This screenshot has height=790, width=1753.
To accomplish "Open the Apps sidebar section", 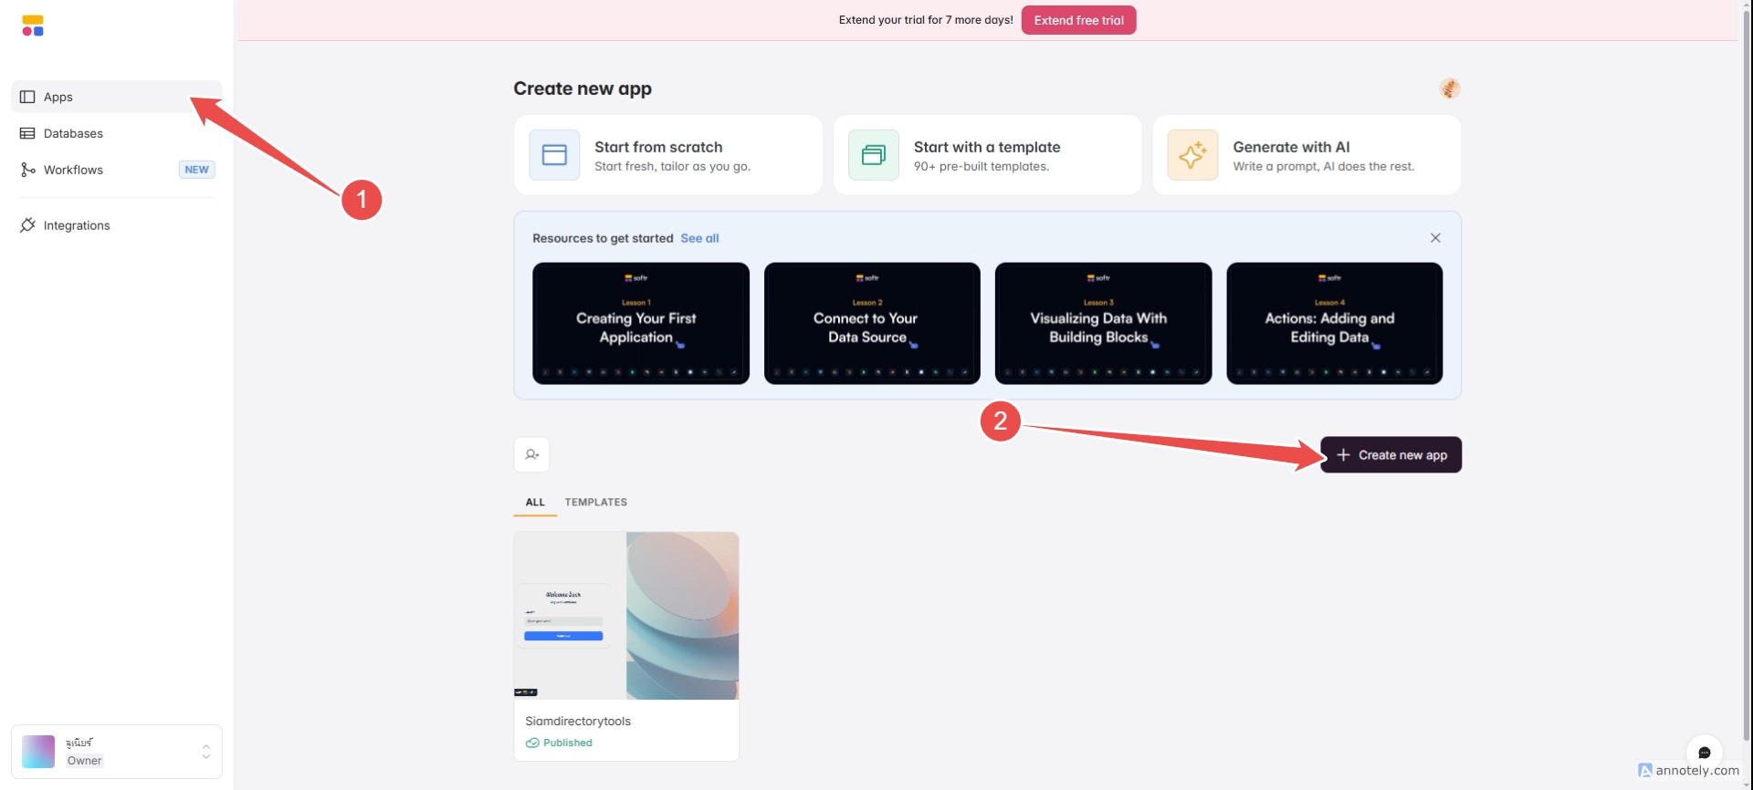I will [x=58, y=98].
